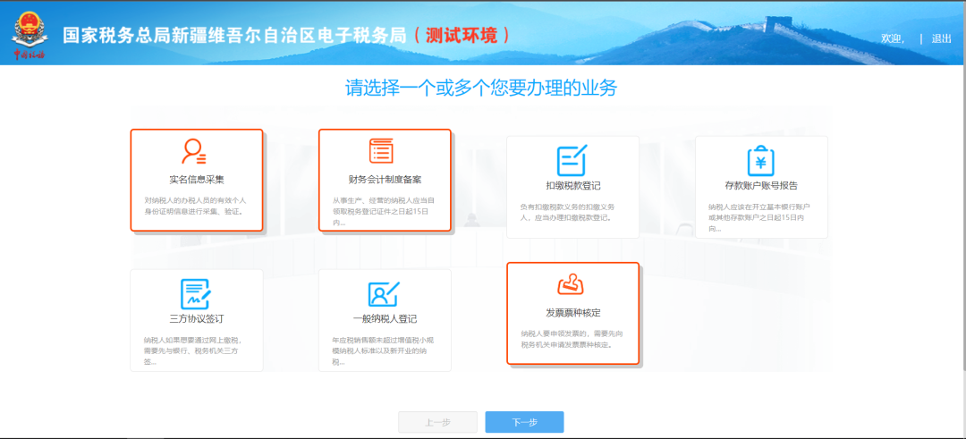Click the 国家税务总局新疆维吾尔自治区电子税务局 site title
The width and height of the screenshot is (966, 439).
coord(234,35)
